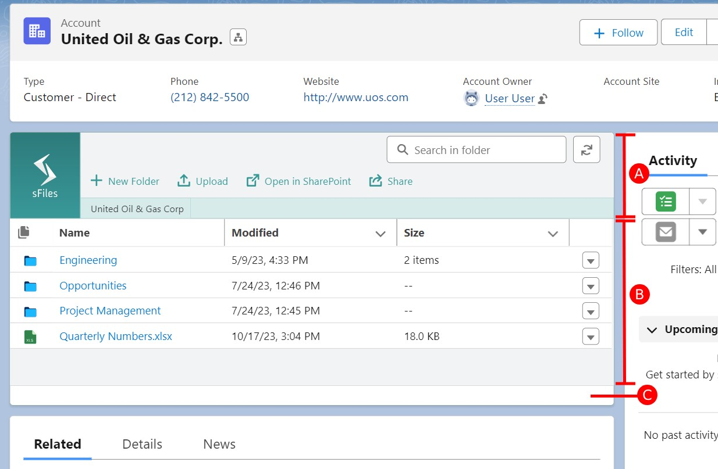
Task: Open Modified column sort dropdown
Action: [381, 234]
